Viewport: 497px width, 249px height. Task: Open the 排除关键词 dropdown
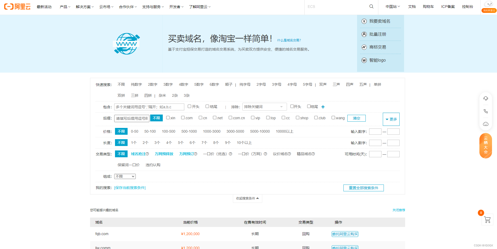(x=264, y=107)
